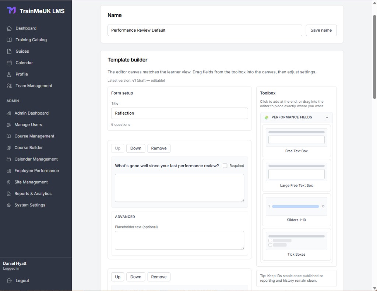Add a Large Free Text Box field
The height and width of the screenshot is (291, 377).
coord(296,175)
